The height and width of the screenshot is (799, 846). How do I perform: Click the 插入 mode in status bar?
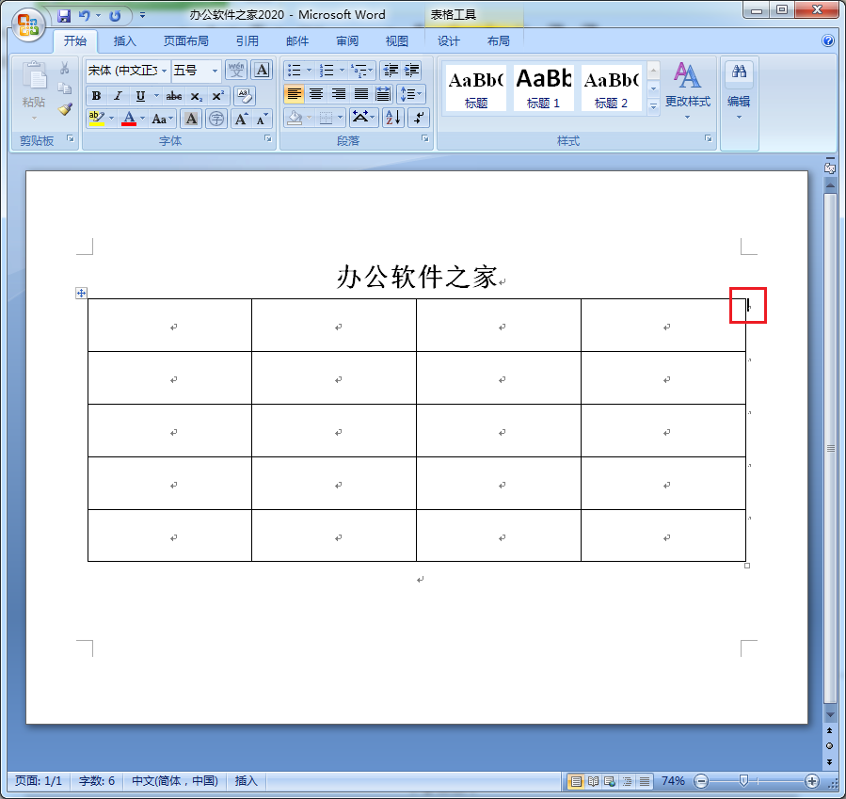tap(246, 781)
